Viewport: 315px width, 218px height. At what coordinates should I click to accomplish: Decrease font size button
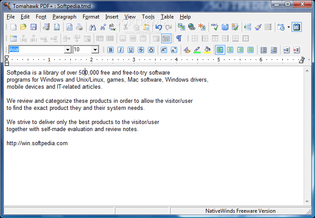click(174, 50)
